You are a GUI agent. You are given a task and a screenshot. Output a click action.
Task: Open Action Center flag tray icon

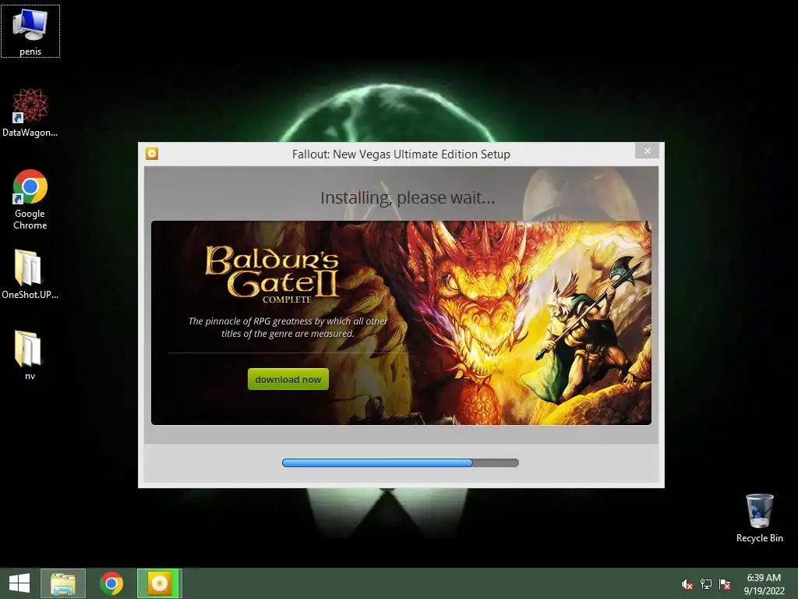pyautogui.click(x=725, y=583)
